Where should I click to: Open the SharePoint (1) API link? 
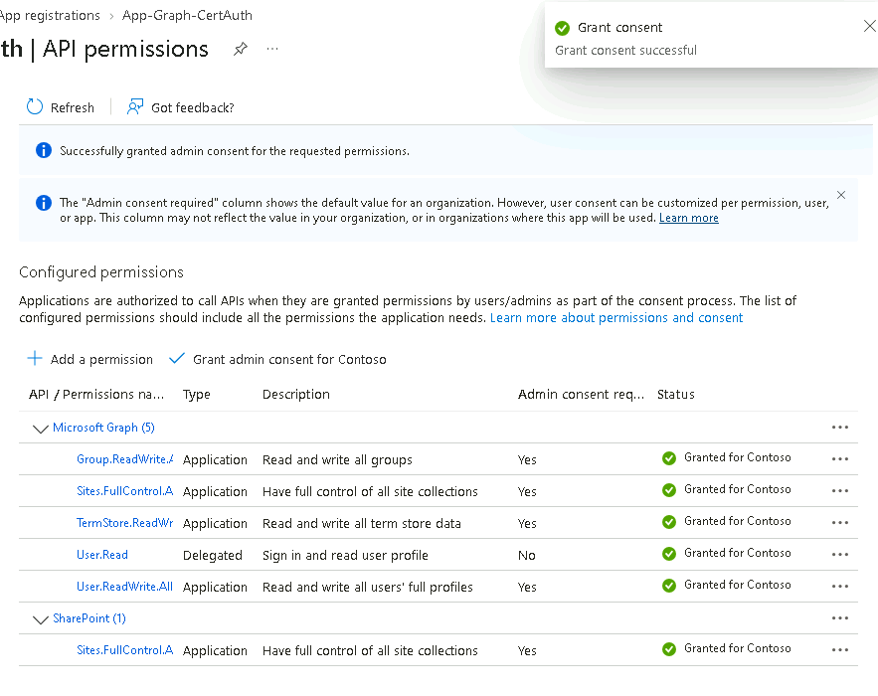click(x=89, y=618)
